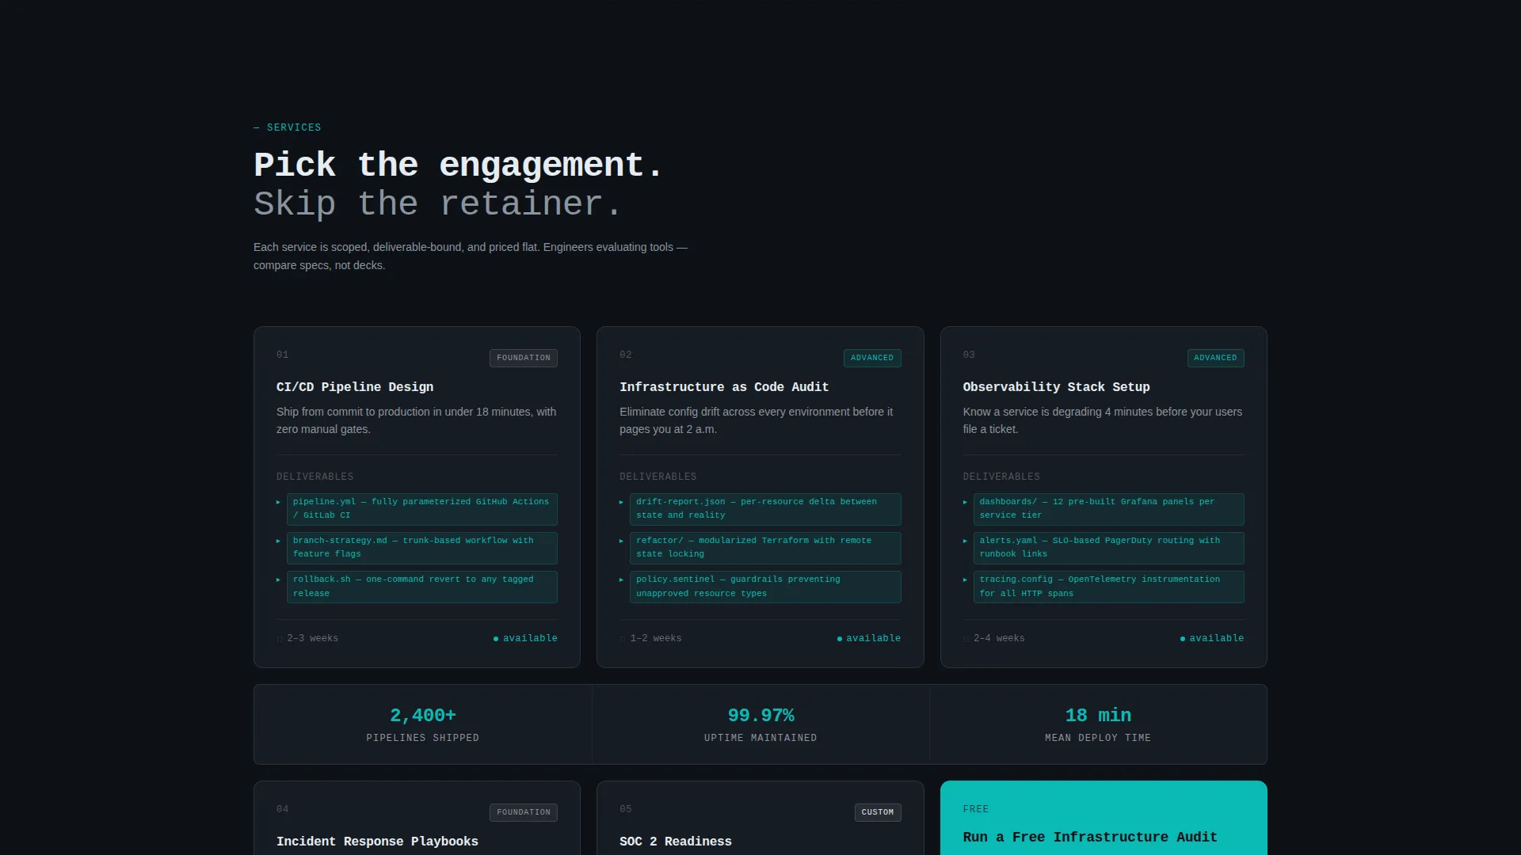Click the arrow bullet beside rollback.sh deliverable
This screenshot has width=1521, height=855.
(x=278, y=579)
